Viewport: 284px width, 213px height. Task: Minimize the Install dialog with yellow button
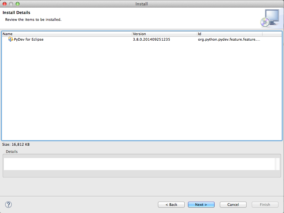point(11,4)
